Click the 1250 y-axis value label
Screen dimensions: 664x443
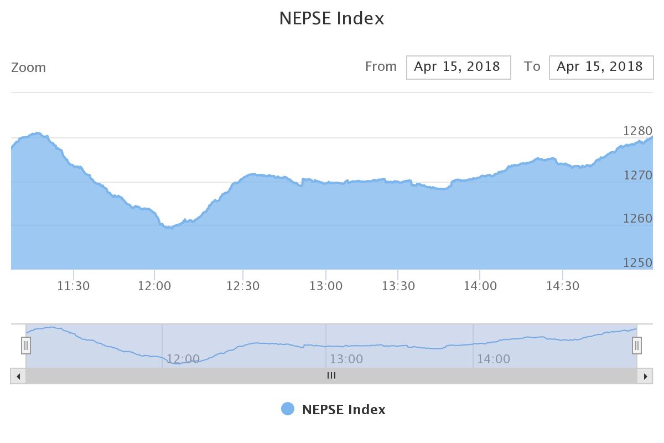point(637,263)
